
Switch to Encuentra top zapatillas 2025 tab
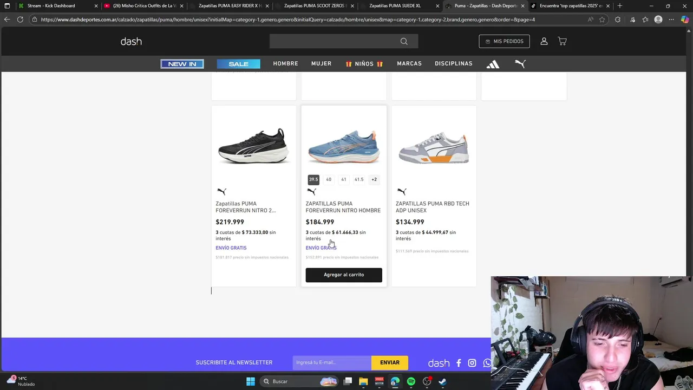tap(571, 6)
